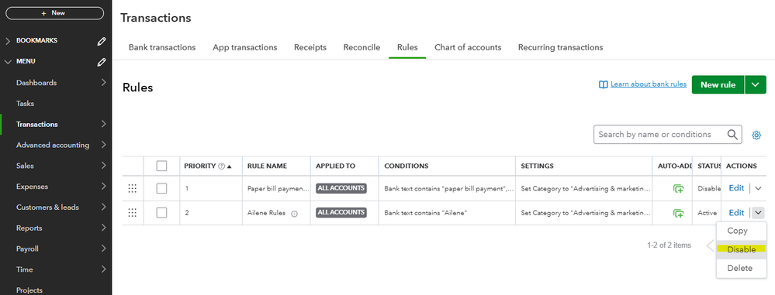Viewport: 775px width, 295px height.
Task: Click the + New button in sidebar
Action: [x=54, y=13]
